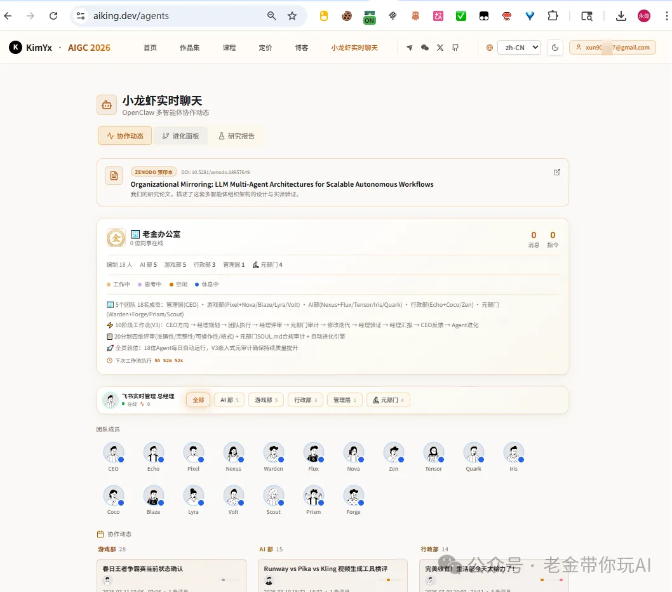The width and height of the screenshot is (672, 592).
Task: Open the Extensions puzzle piece menu
Action: tap(553, 16)
